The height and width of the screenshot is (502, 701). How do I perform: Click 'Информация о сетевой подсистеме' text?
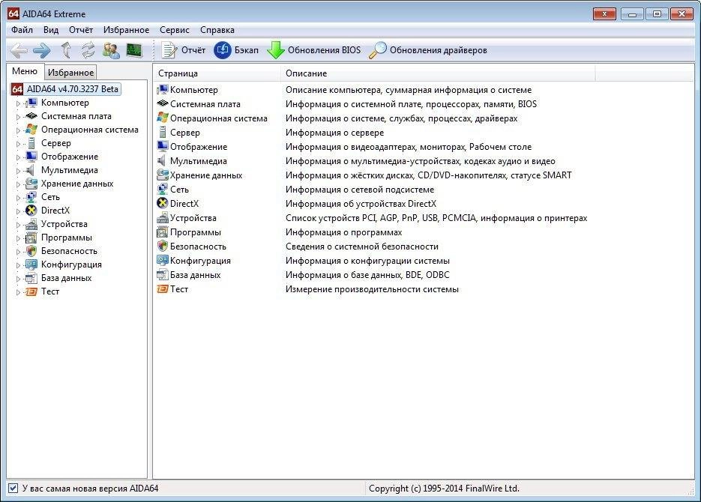(x=360, y=190)
